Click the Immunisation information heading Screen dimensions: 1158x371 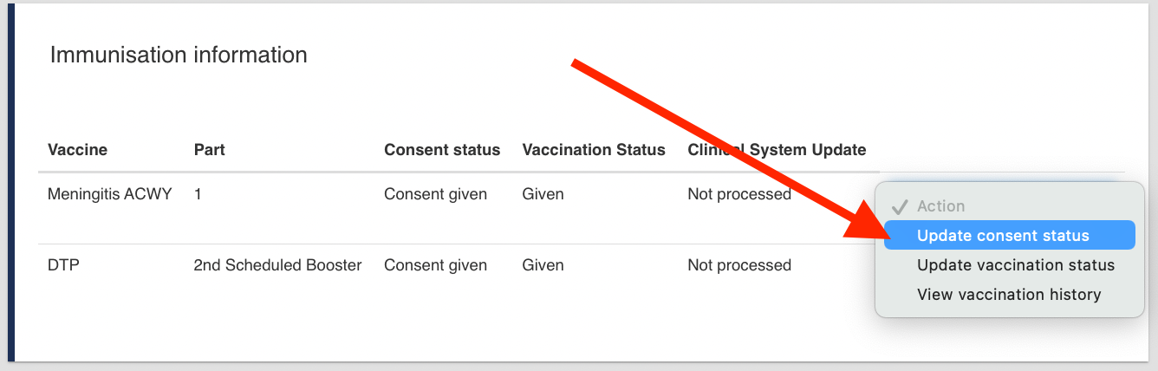pos(179,55)
